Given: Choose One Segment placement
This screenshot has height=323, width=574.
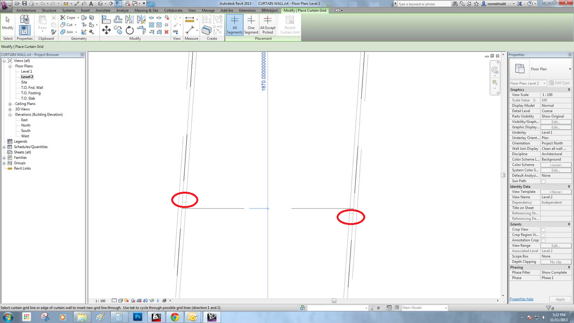Looking at the screenshot, I should pyautogui.click(x=251, y=25).
